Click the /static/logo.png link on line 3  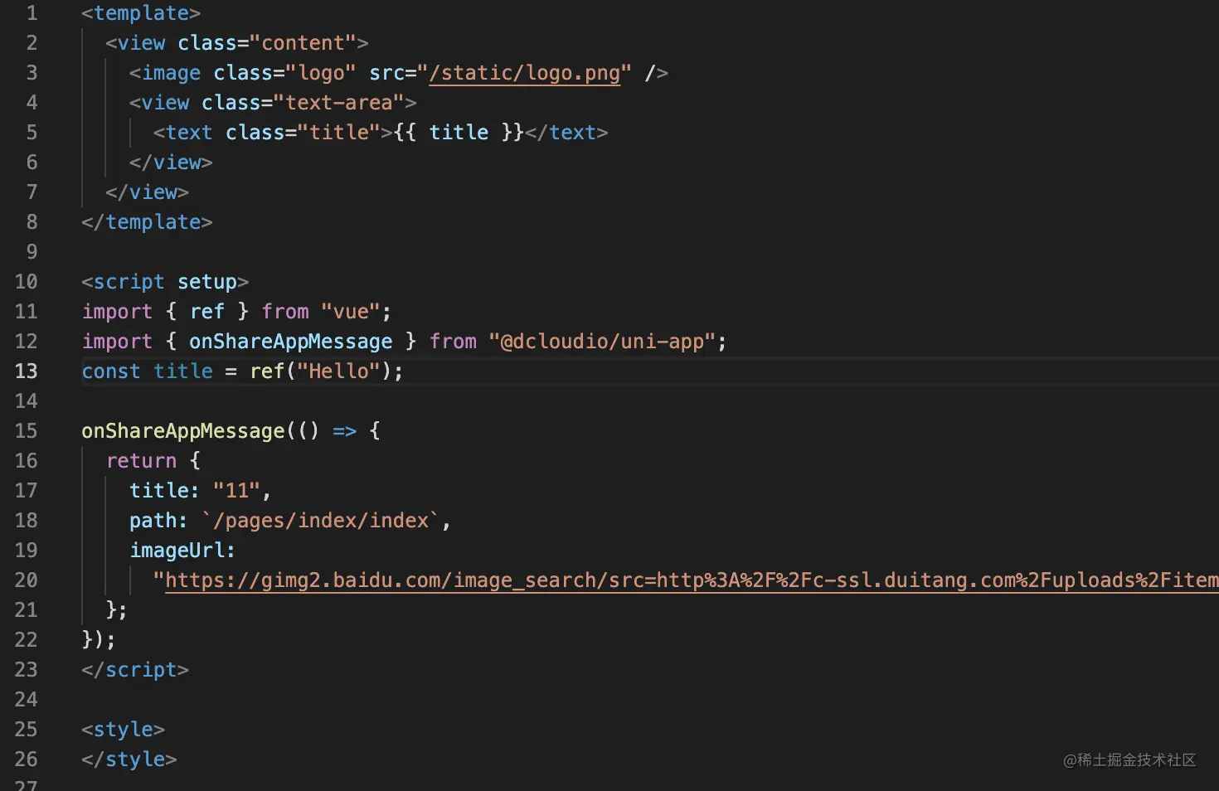tap(525, 73)
